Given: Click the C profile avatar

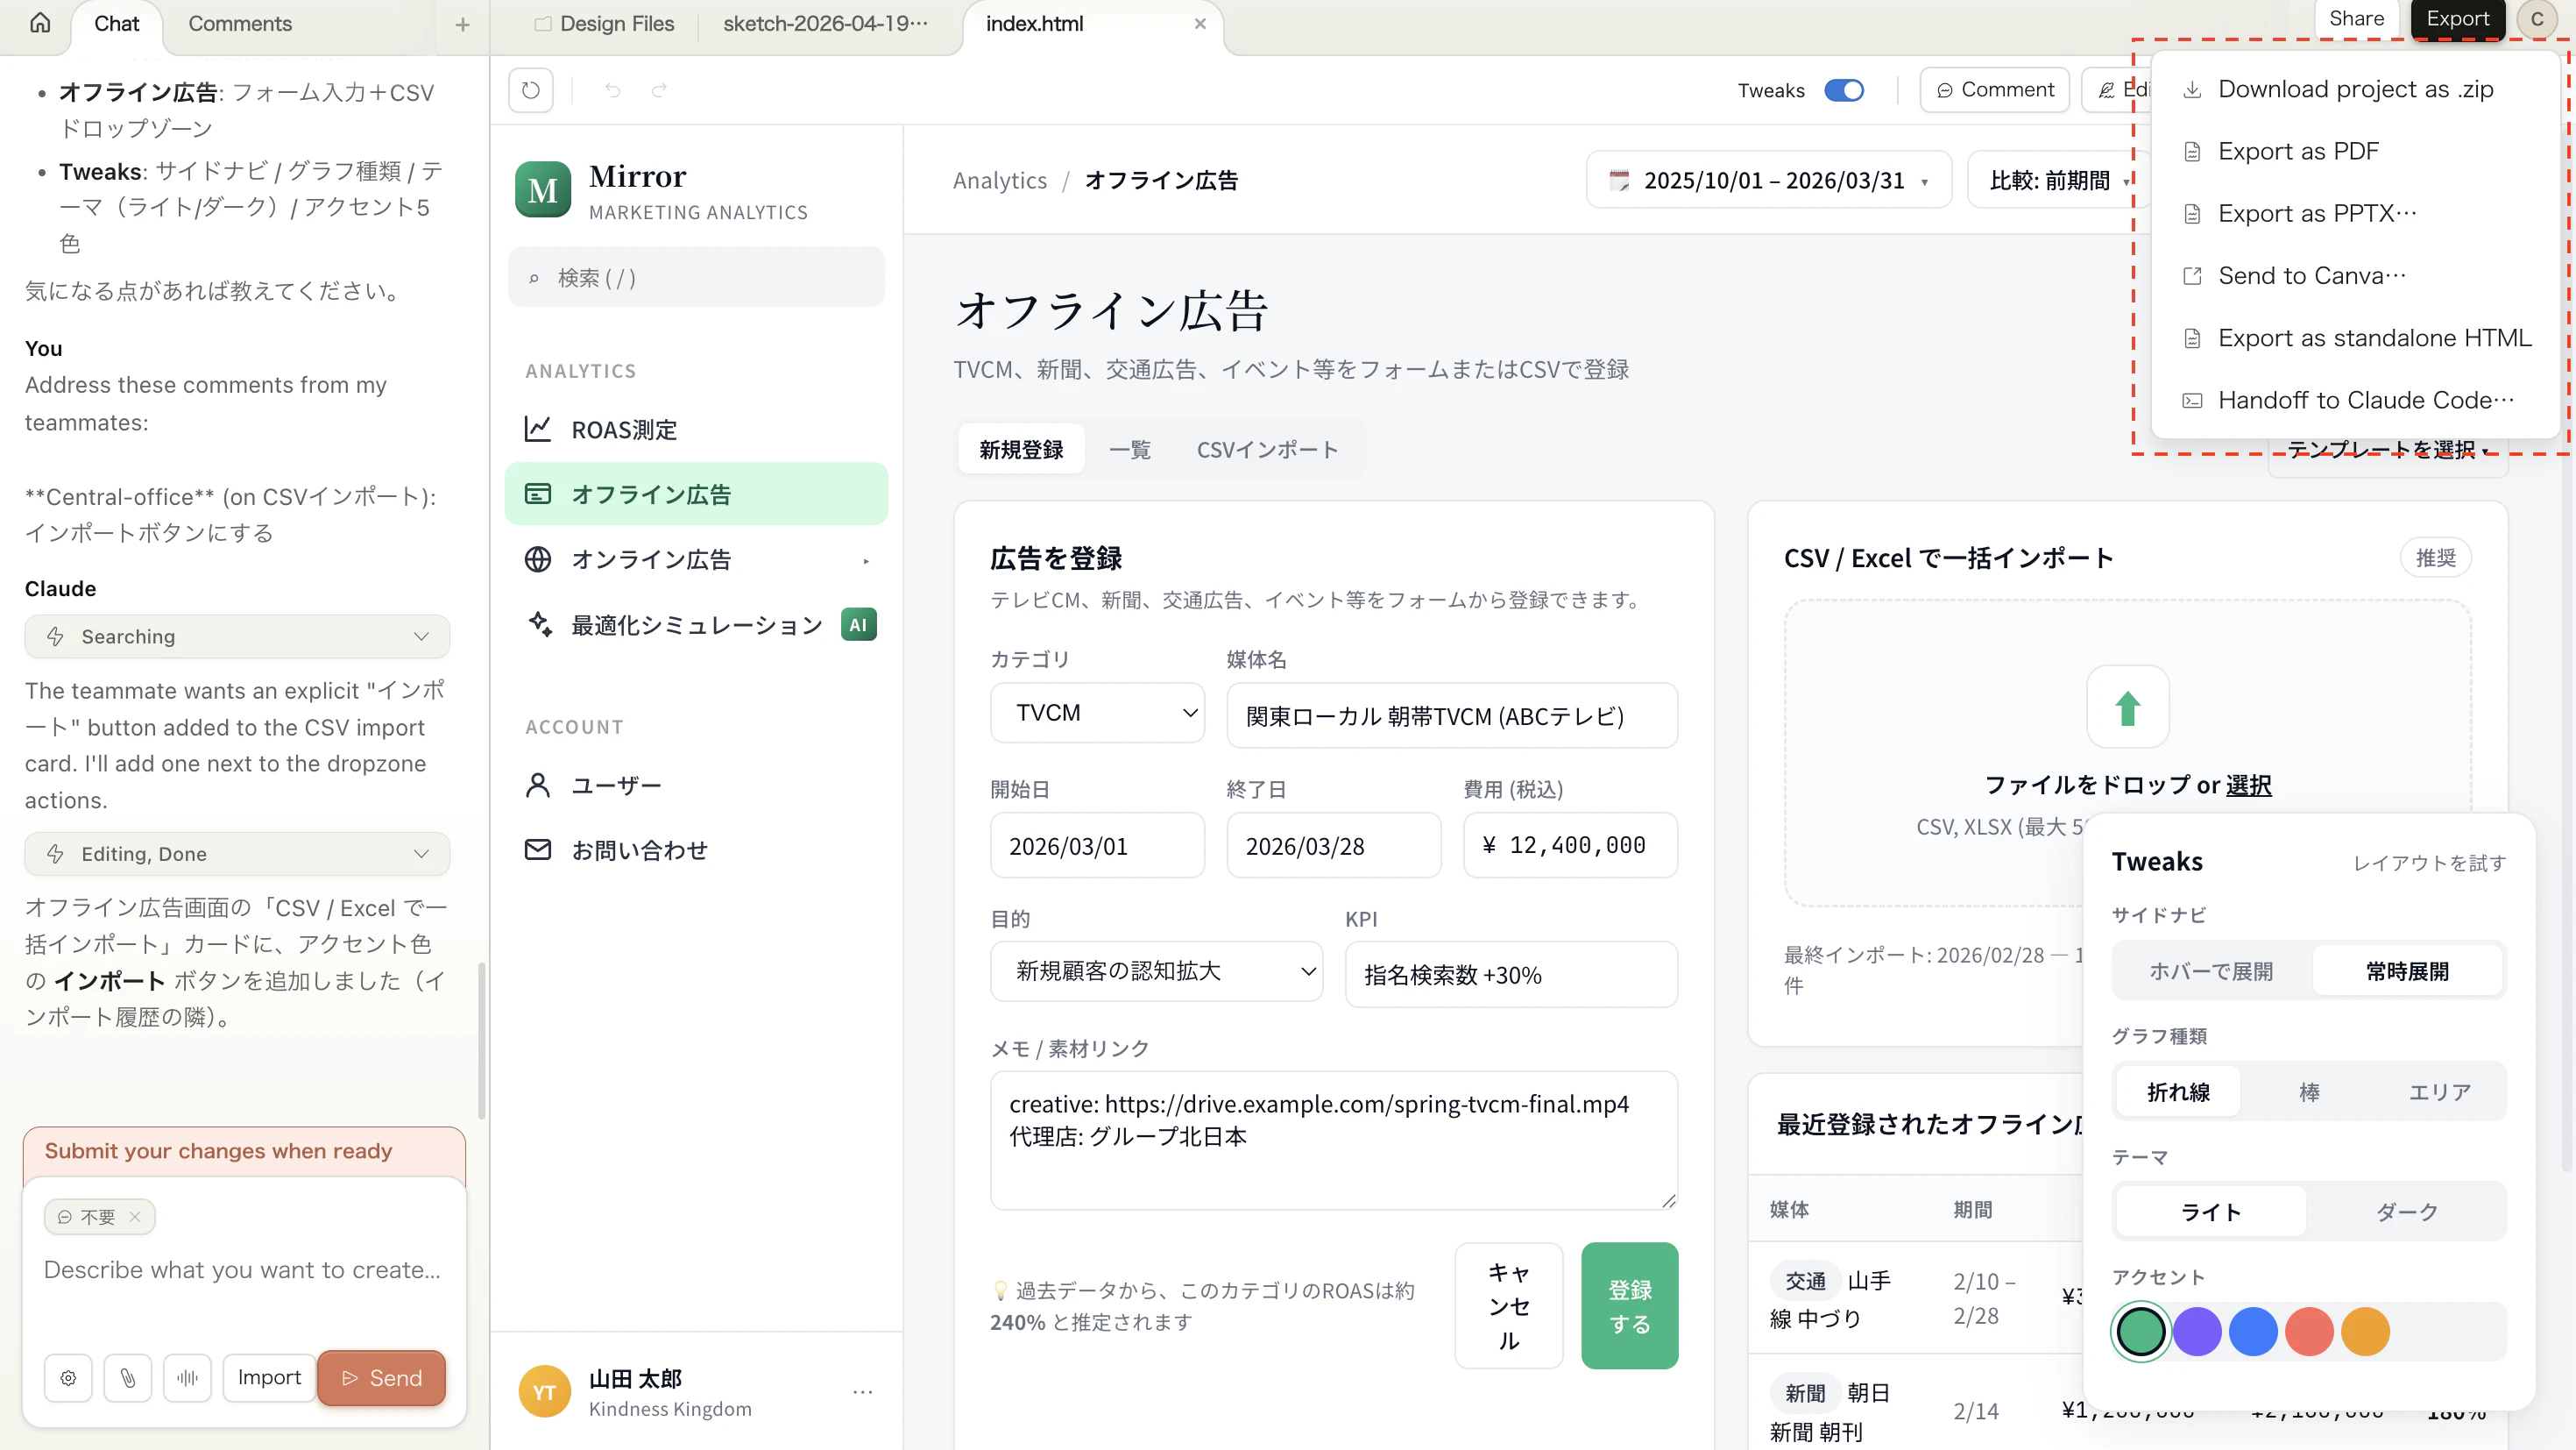Looking at the screenshot, I should point(2536,19).
